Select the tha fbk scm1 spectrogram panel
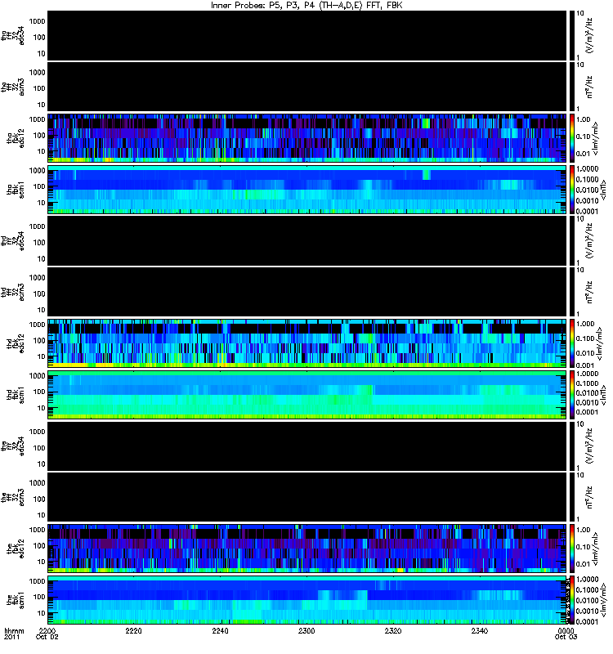613x654 pixels. (307, 190)
